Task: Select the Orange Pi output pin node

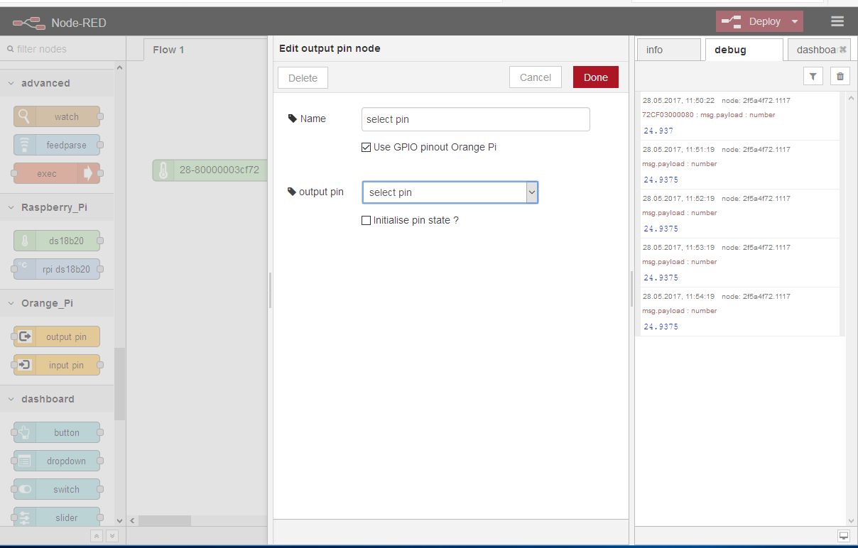Action: (x=57, y=336)
